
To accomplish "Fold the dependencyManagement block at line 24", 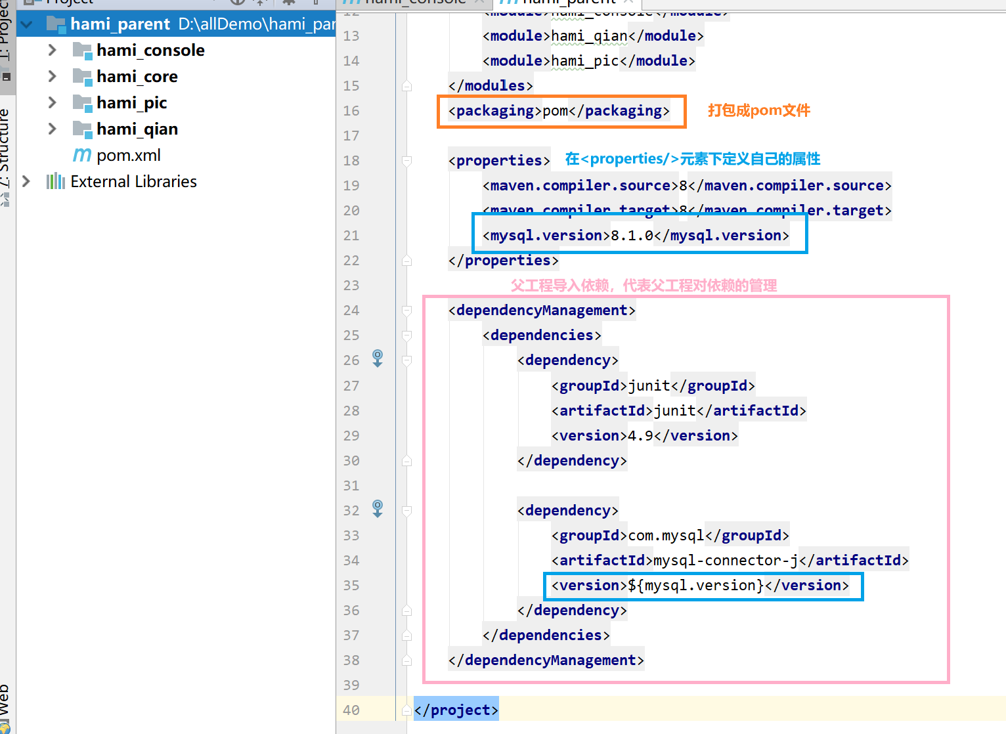I will click(406, 311).
